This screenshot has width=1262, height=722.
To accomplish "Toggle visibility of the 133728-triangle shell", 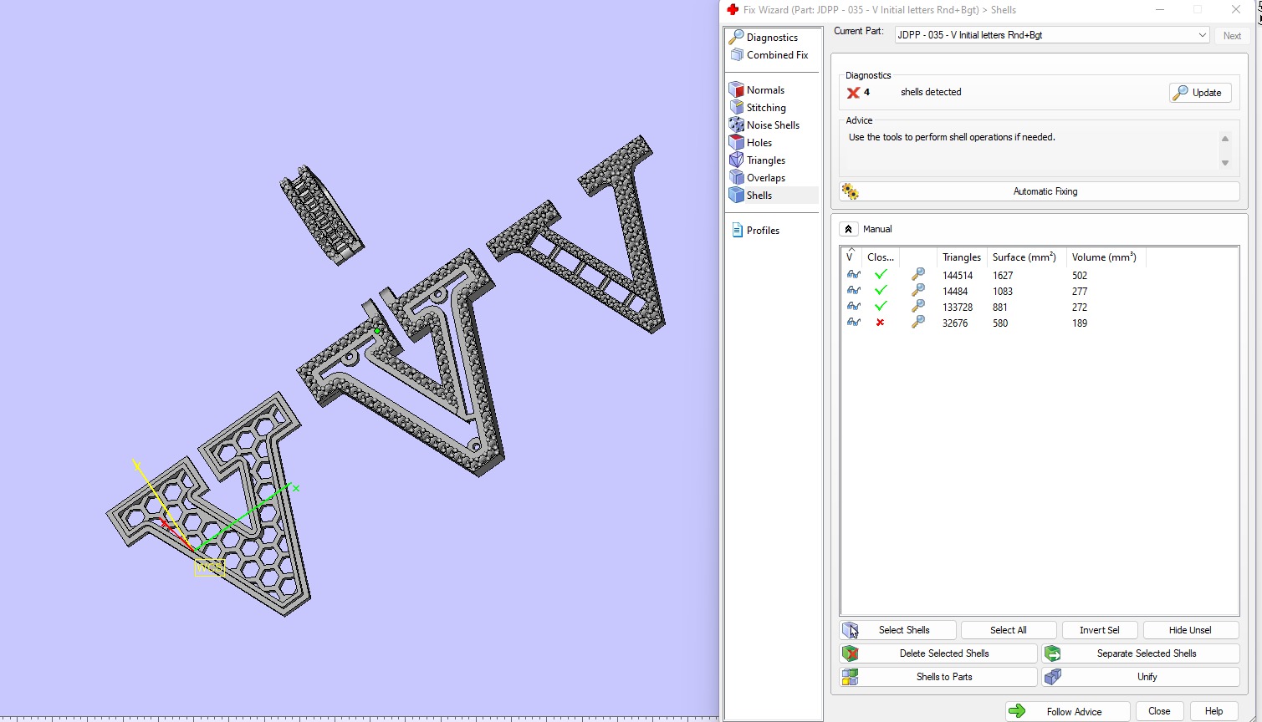I will click(x=853, y=307).
